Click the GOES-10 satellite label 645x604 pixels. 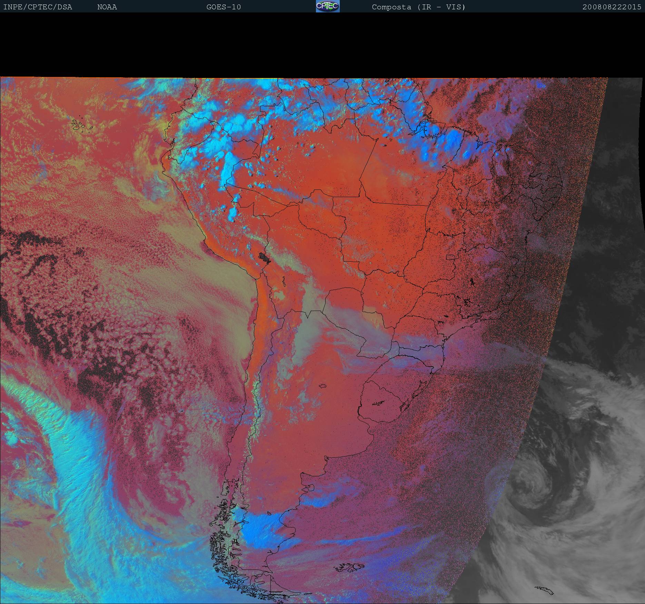224,7
